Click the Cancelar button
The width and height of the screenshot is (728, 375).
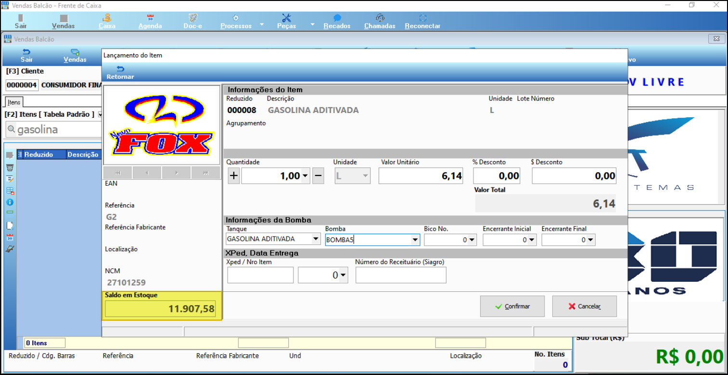point(585,306)
